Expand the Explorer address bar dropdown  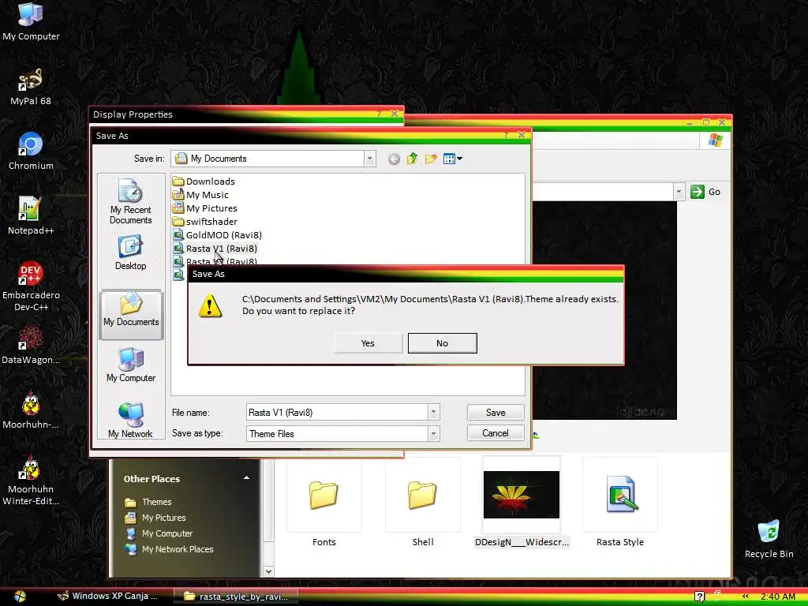pos(679,192)
